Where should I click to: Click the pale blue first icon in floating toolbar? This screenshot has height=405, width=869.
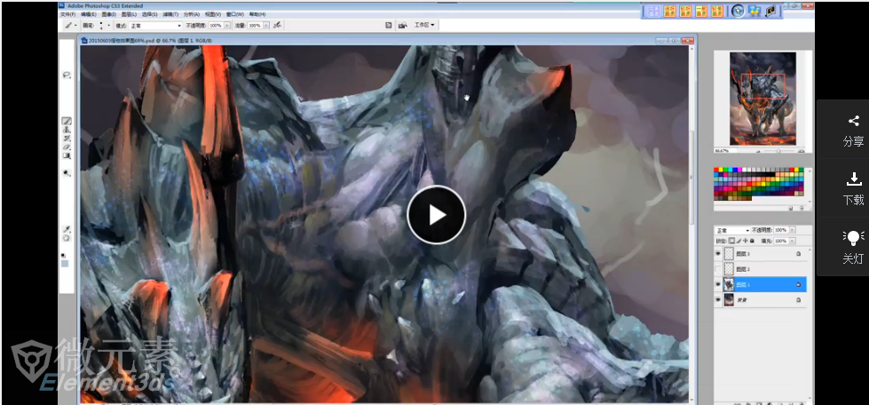[x=654, y=11]
